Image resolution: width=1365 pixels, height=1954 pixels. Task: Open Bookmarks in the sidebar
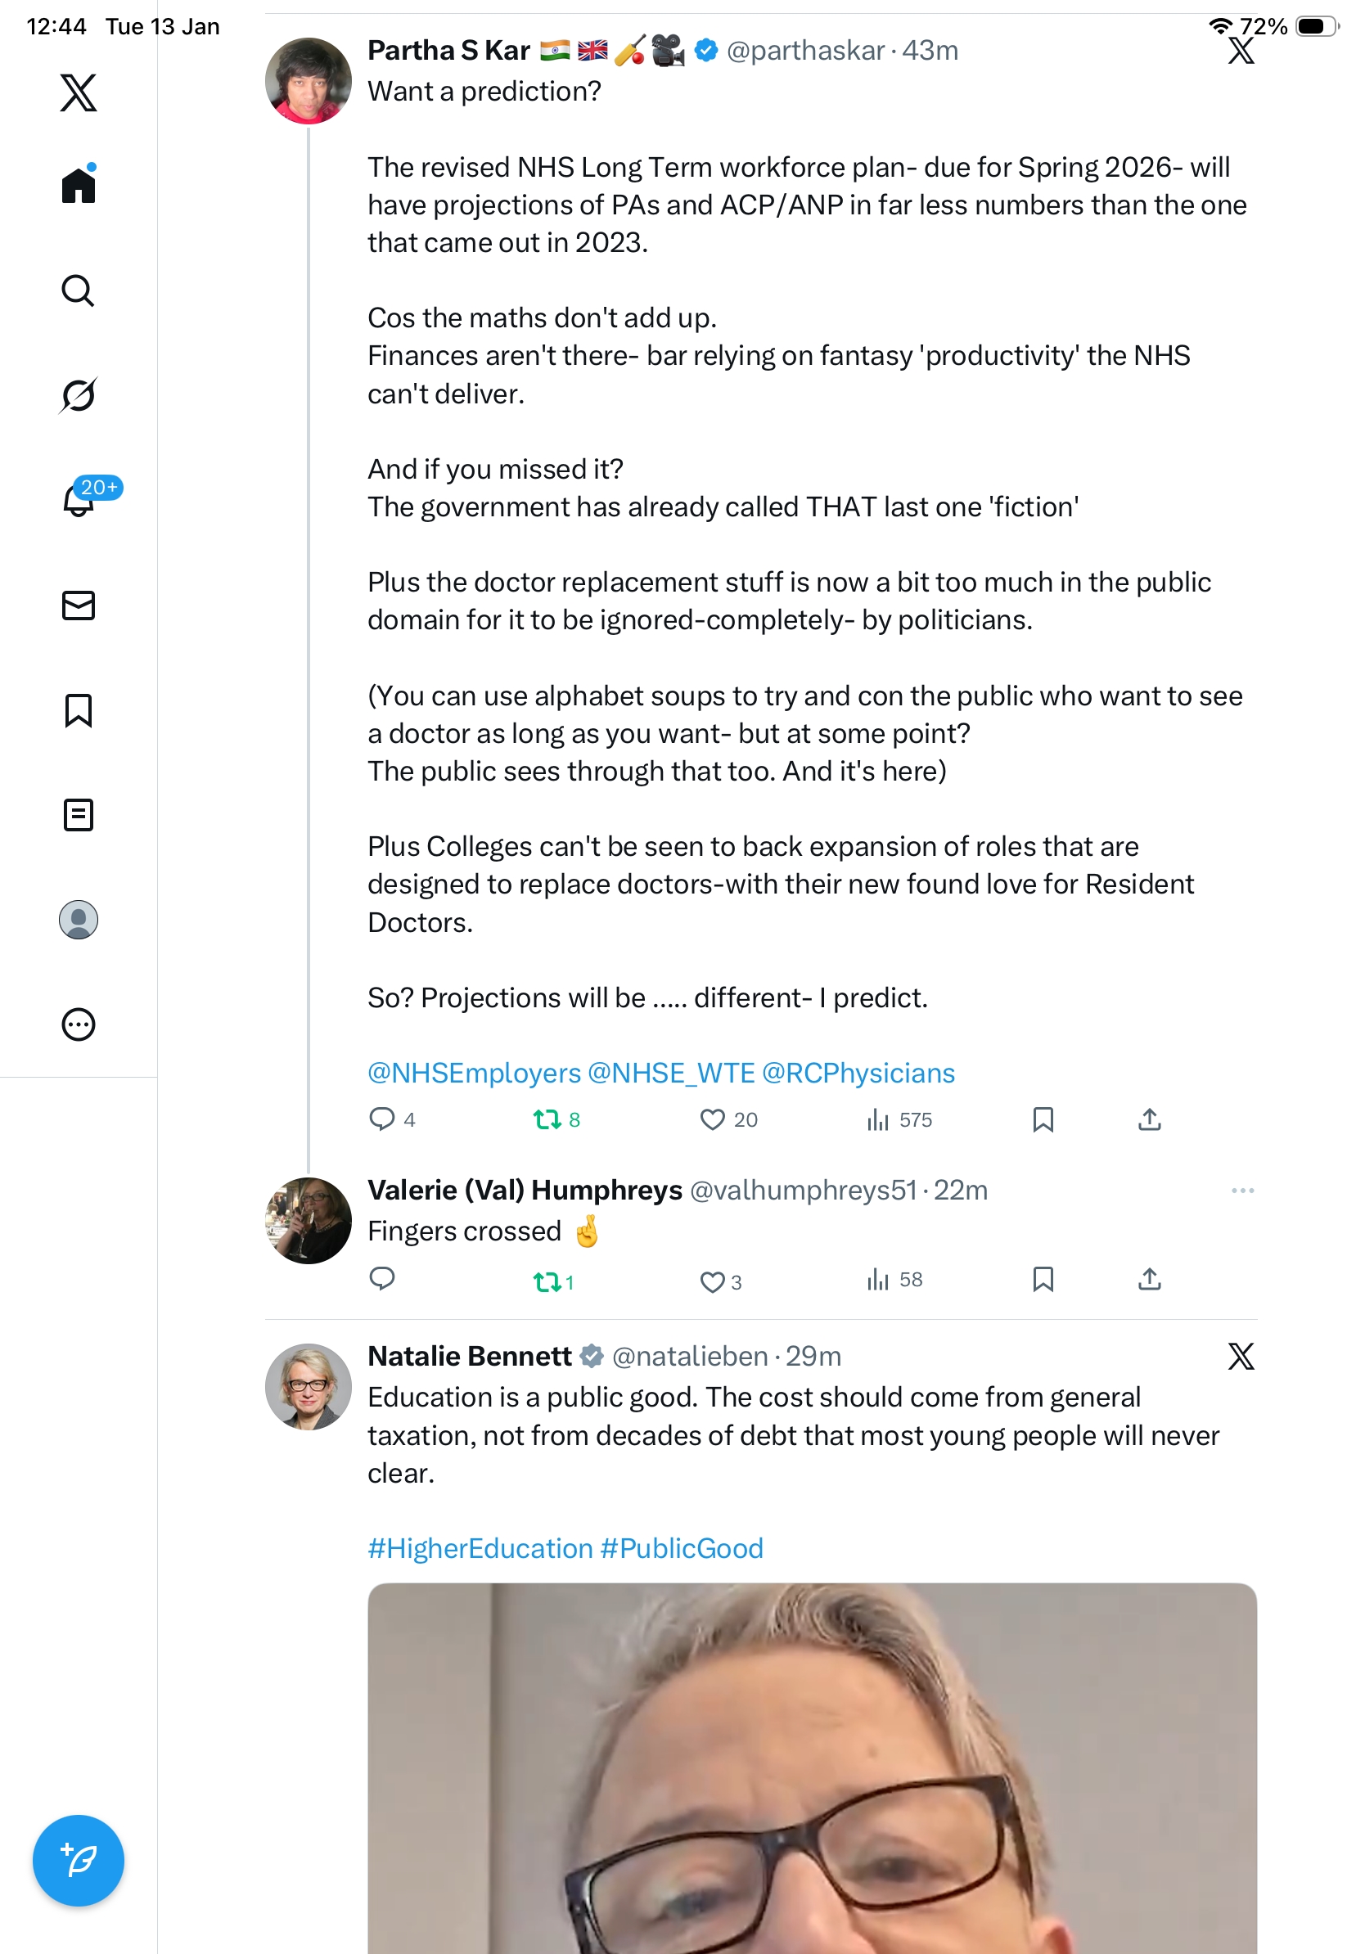point(79,709)
